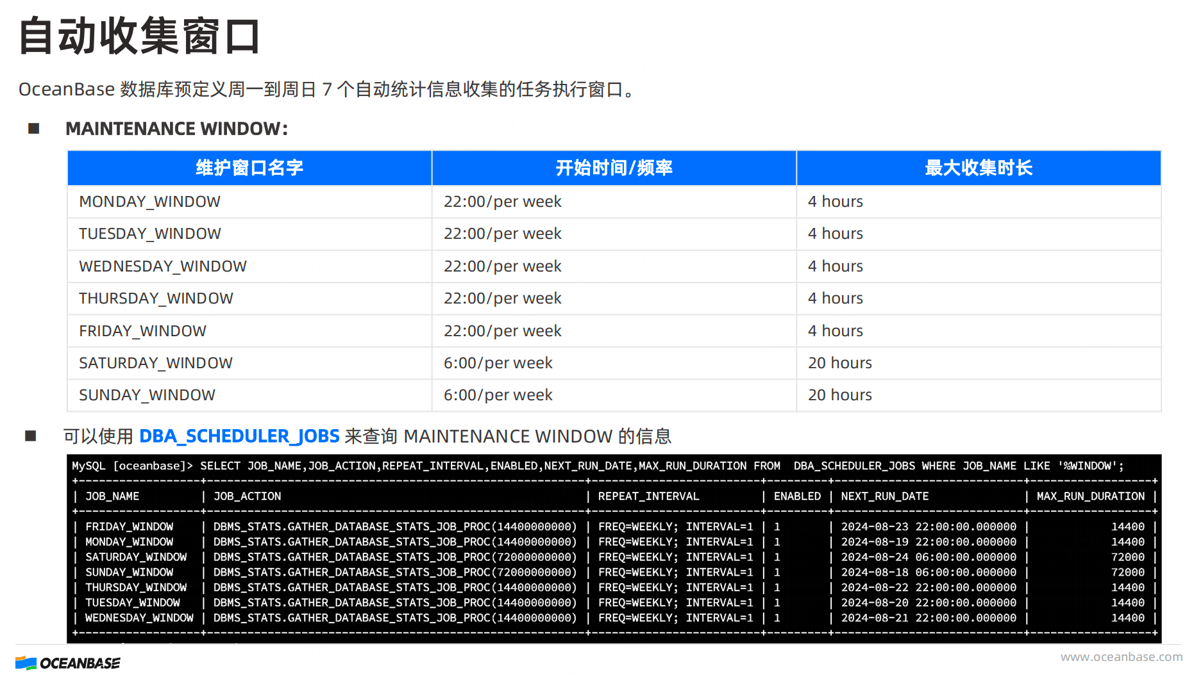Viewport: 1203px width, 675px height.
Task: Click the square bullet beside DBA_SCHEDULER_JOBS sentence
Action: click(x=30, y=436)
